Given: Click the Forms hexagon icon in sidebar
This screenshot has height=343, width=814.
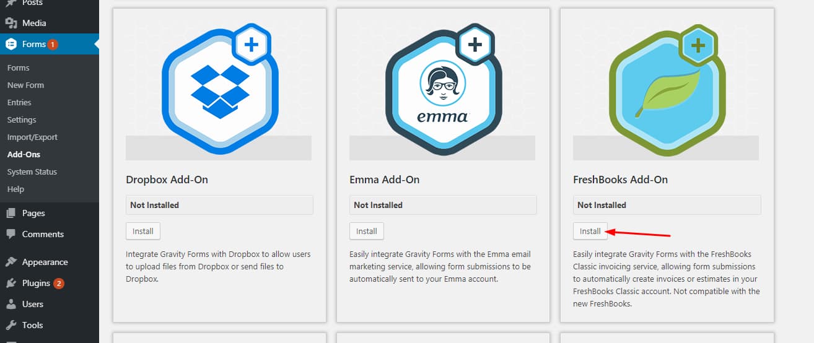Looking at the screenshot, I should [11, 44].
